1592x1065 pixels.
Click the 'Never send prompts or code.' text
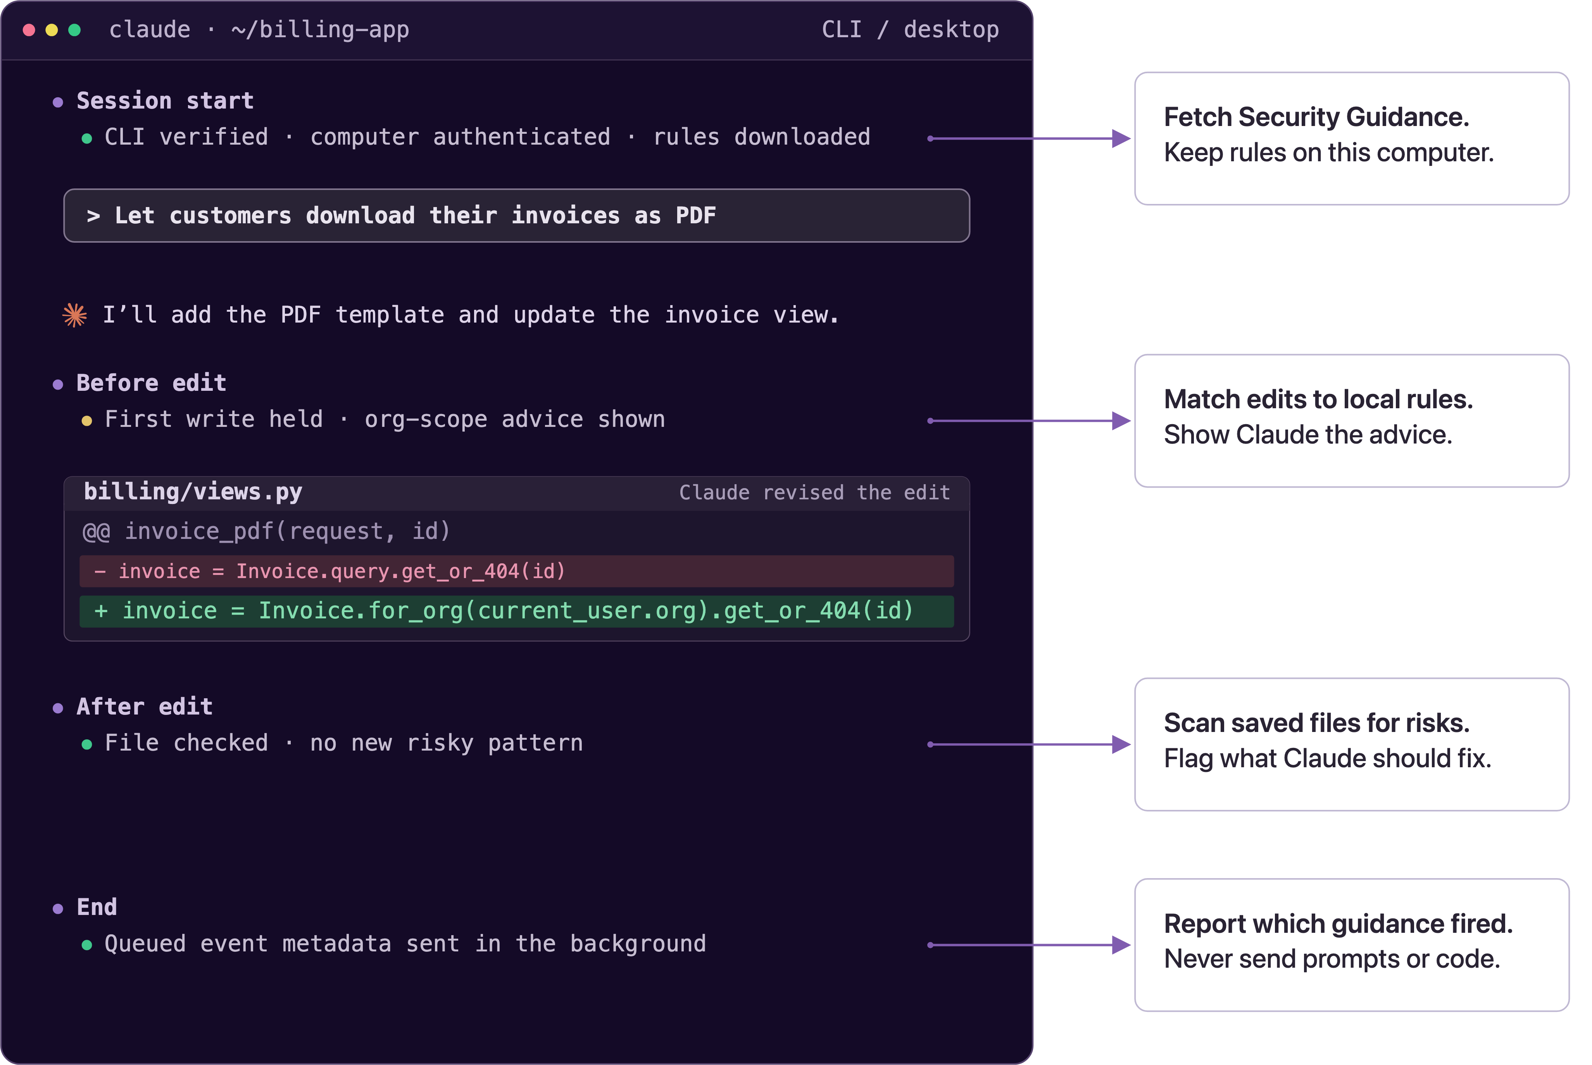(x=1332, y=959)
